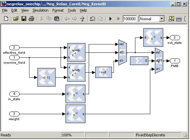Click the PMB label text
The width and height of the screenshot is (190, 140).
click(x=174, y=66)
